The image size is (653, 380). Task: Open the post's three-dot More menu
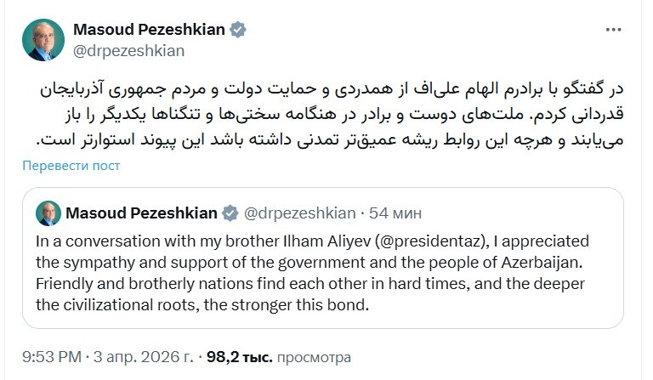coord(612,29)
